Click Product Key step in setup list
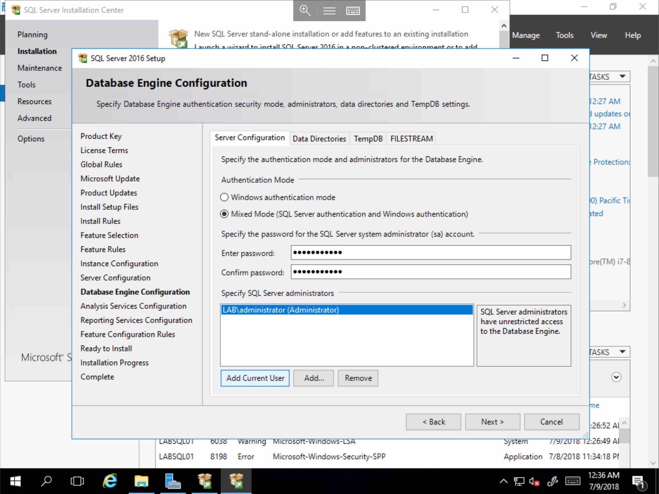Screen dimensions: 659x494 pyautogui.click(x=101, y=136)
